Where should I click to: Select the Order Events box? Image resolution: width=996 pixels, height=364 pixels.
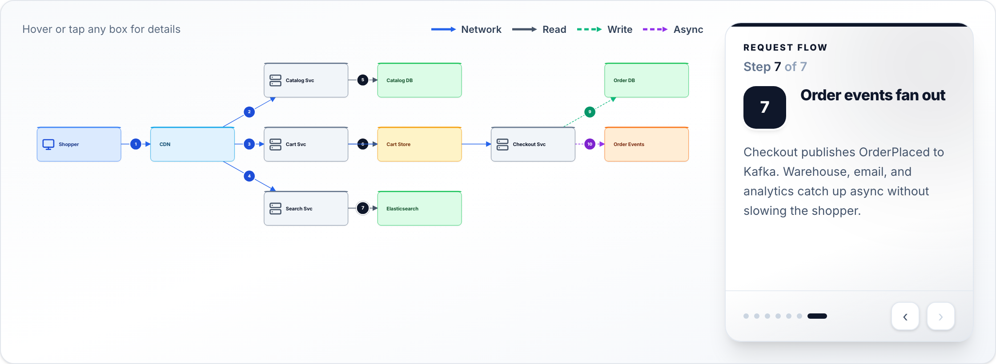click(x=647, y=144)
